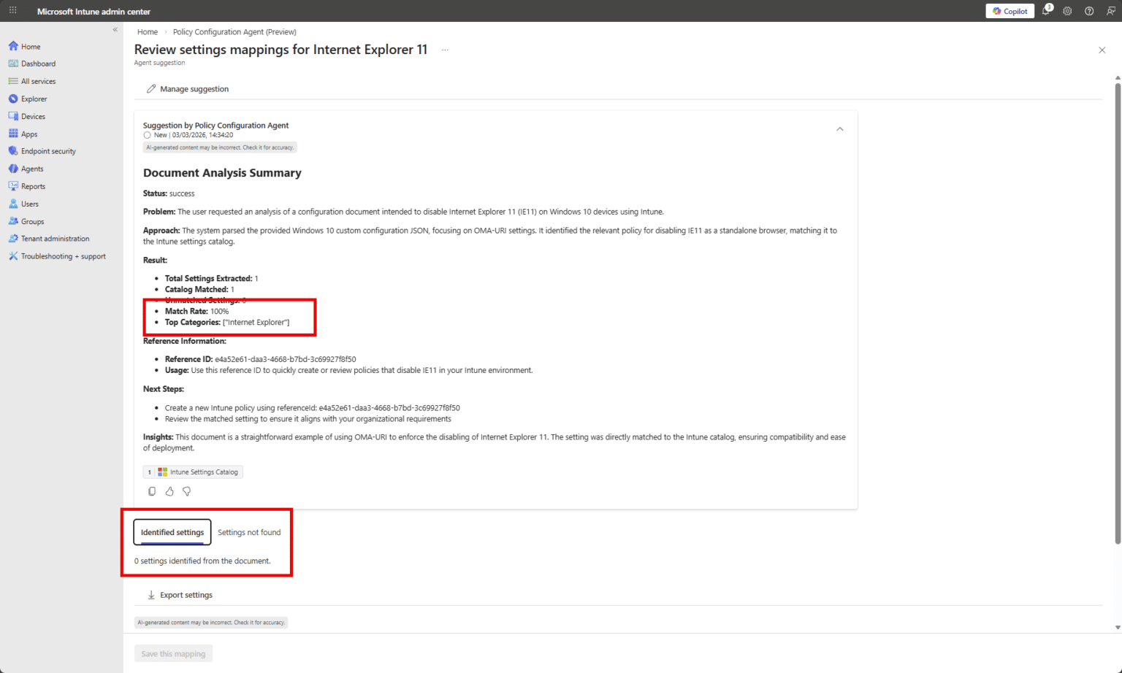Open the Help question mark icon

[1089, 11]
